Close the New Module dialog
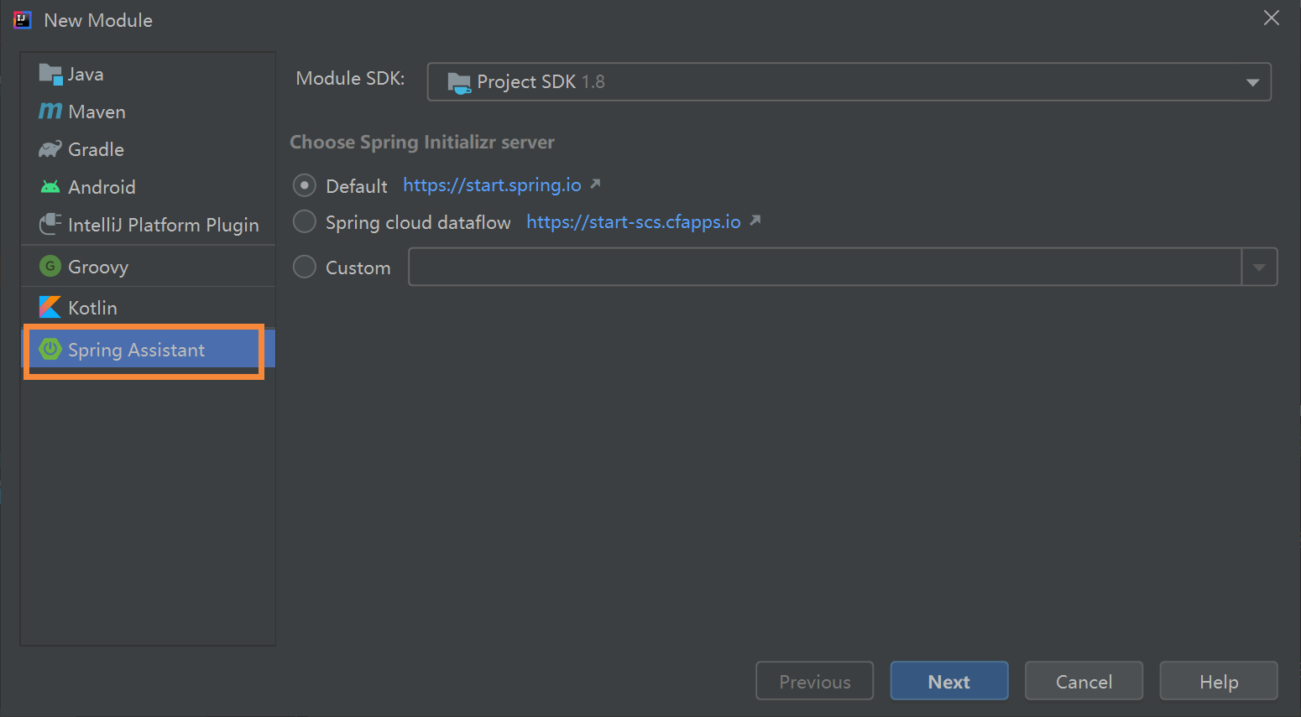1301x717 pixels. [1272, 18]
